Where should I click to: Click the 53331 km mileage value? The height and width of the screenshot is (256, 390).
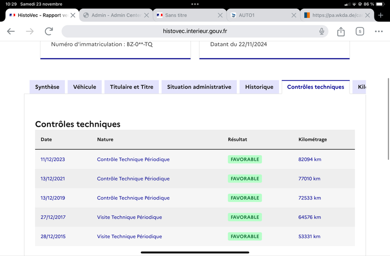(310, 236)
